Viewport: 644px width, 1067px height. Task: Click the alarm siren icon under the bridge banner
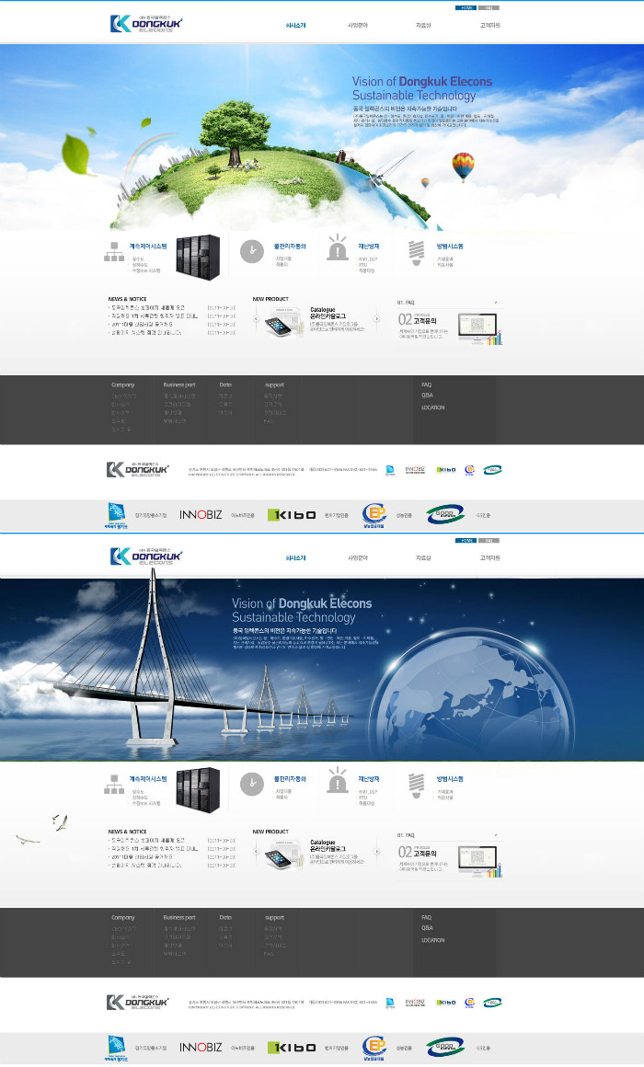338,781
